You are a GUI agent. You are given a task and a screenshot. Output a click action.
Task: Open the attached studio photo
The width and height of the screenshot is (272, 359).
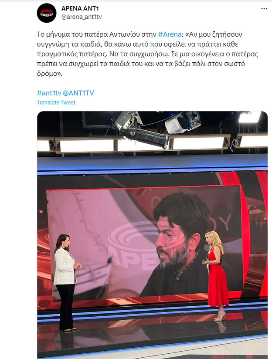(x=152, y=235)
